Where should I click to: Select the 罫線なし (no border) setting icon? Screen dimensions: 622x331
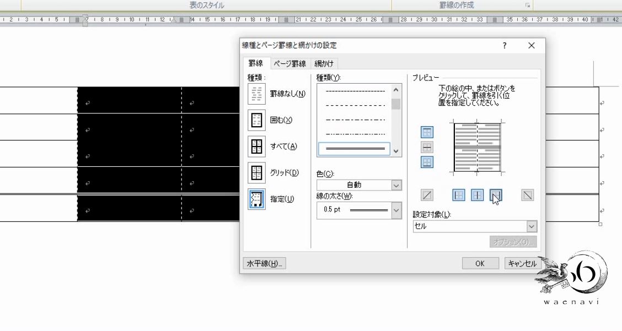pos(256,94)
